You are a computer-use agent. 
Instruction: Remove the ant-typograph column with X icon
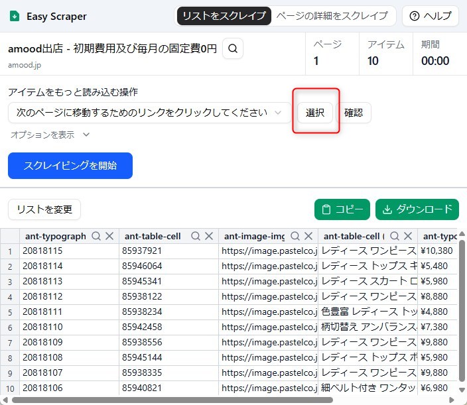[109, 236]
